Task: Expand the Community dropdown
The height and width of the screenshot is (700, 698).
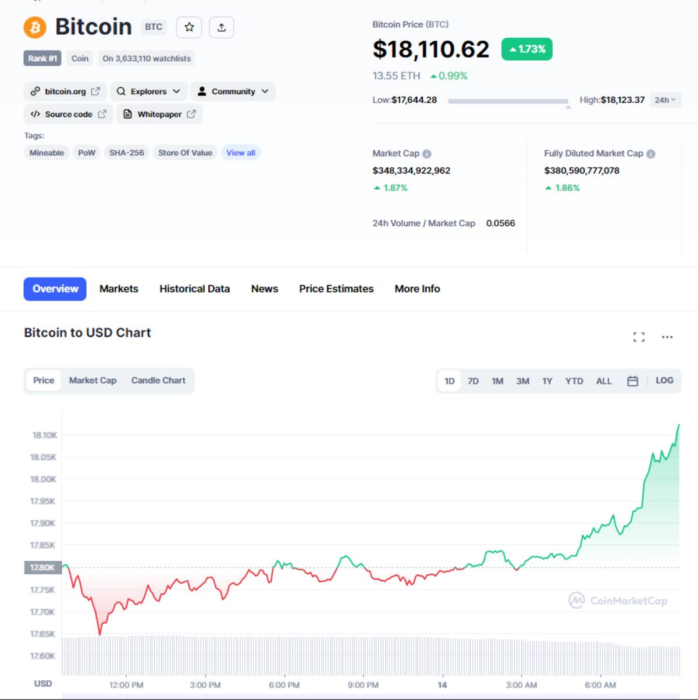Action: (233, 91)
